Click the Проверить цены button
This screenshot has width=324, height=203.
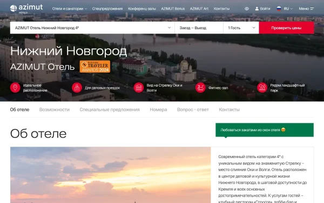coord(286,28)
